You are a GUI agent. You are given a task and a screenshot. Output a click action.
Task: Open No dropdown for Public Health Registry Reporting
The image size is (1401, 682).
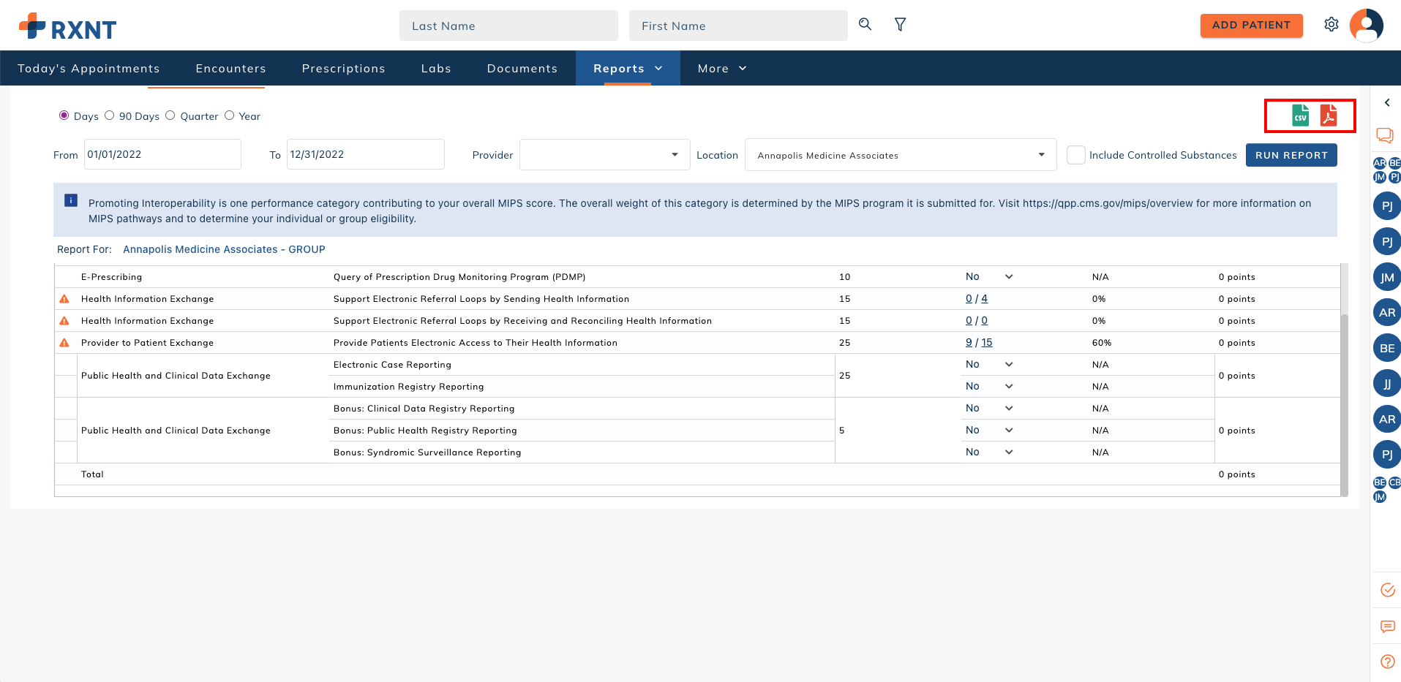pos(989,431)
